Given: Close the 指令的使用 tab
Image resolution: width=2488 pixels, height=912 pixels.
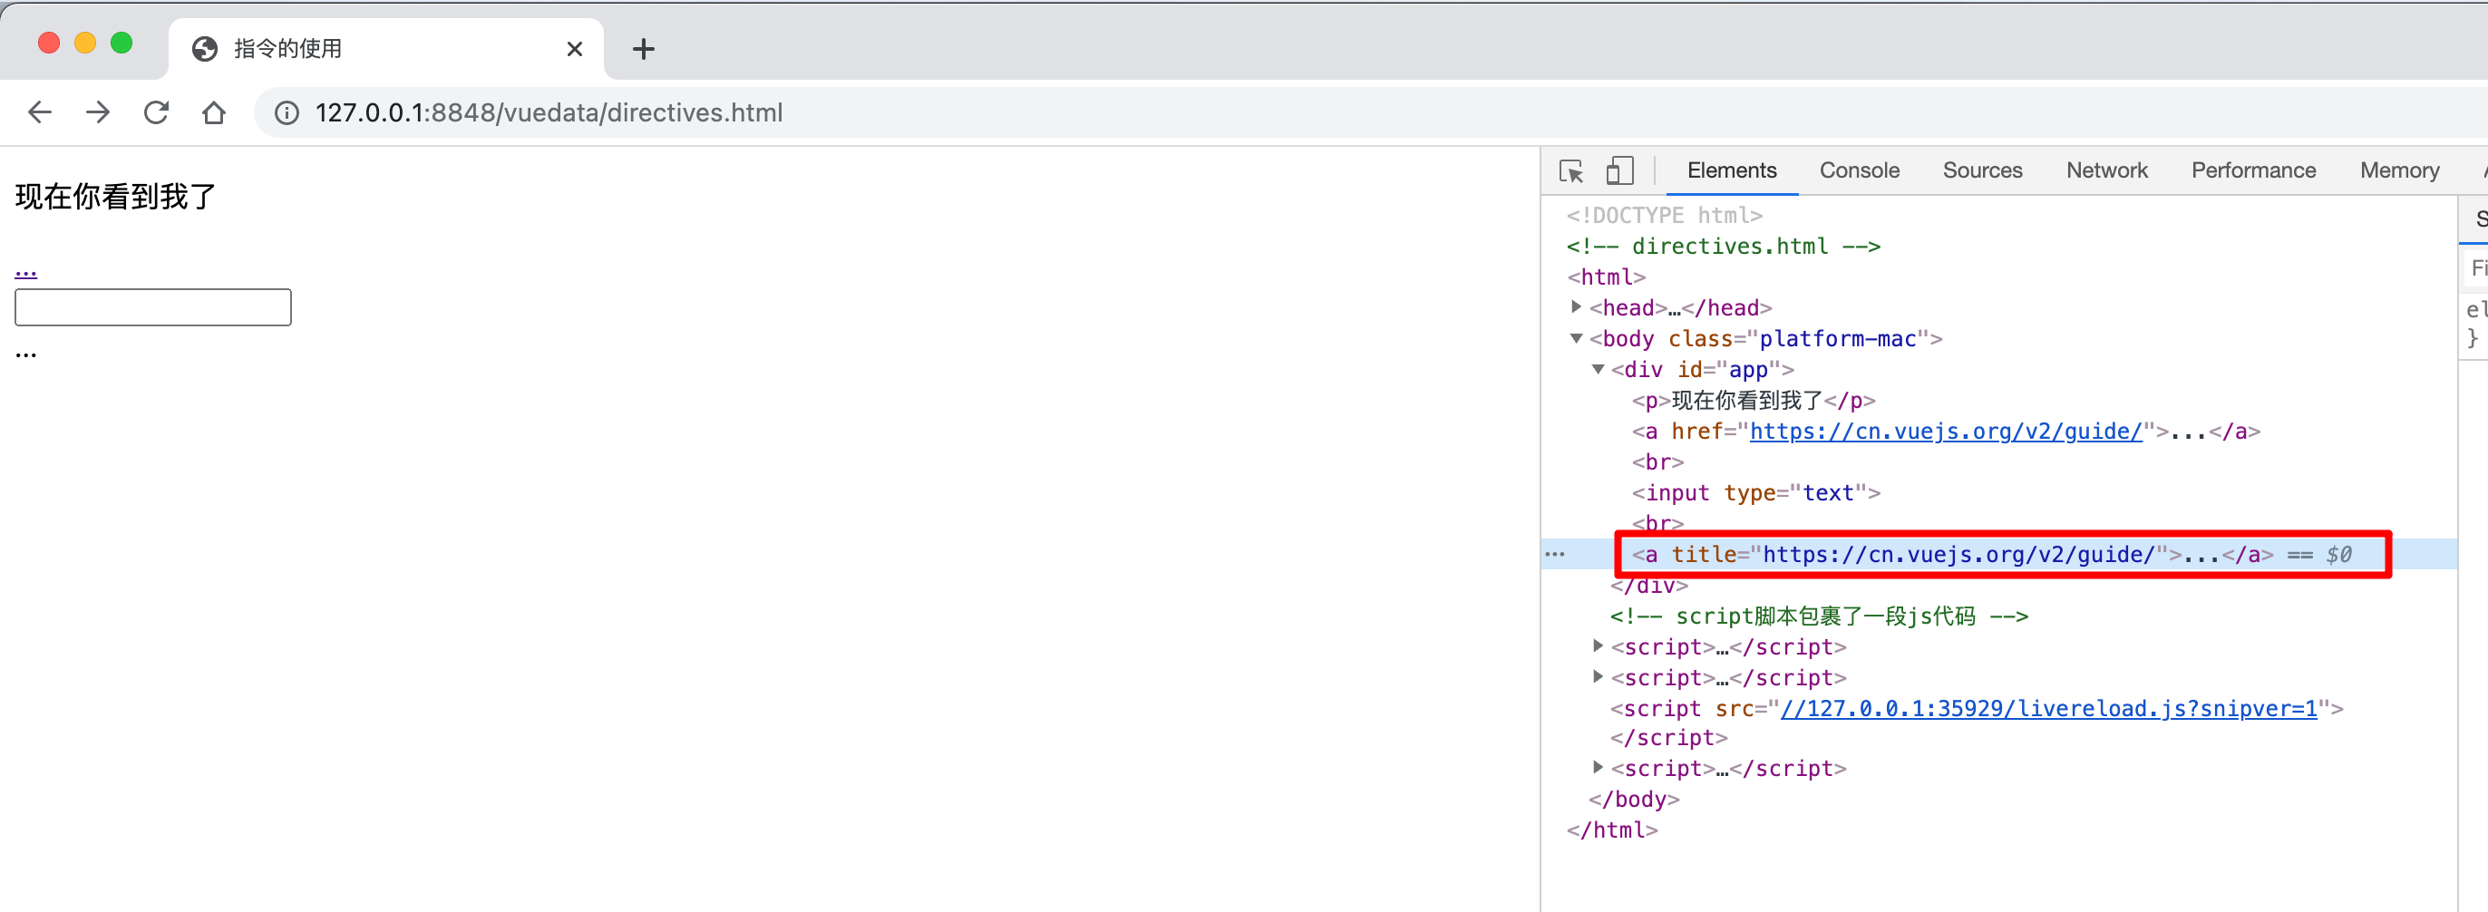Looking at the screenshot, I should (575, 48).
